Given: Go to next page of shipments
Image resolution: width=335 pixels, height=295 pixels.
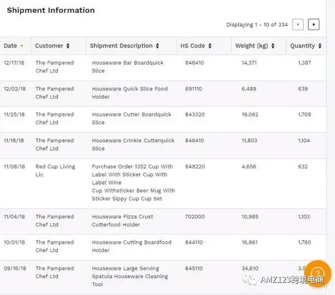Looking at the screenshot, I should 313,25.
